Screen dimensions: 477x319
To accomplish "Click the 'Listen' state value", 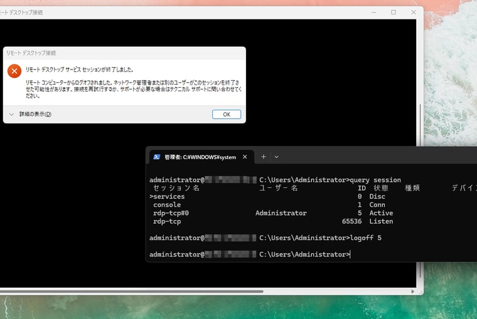I will coord(381,221).
